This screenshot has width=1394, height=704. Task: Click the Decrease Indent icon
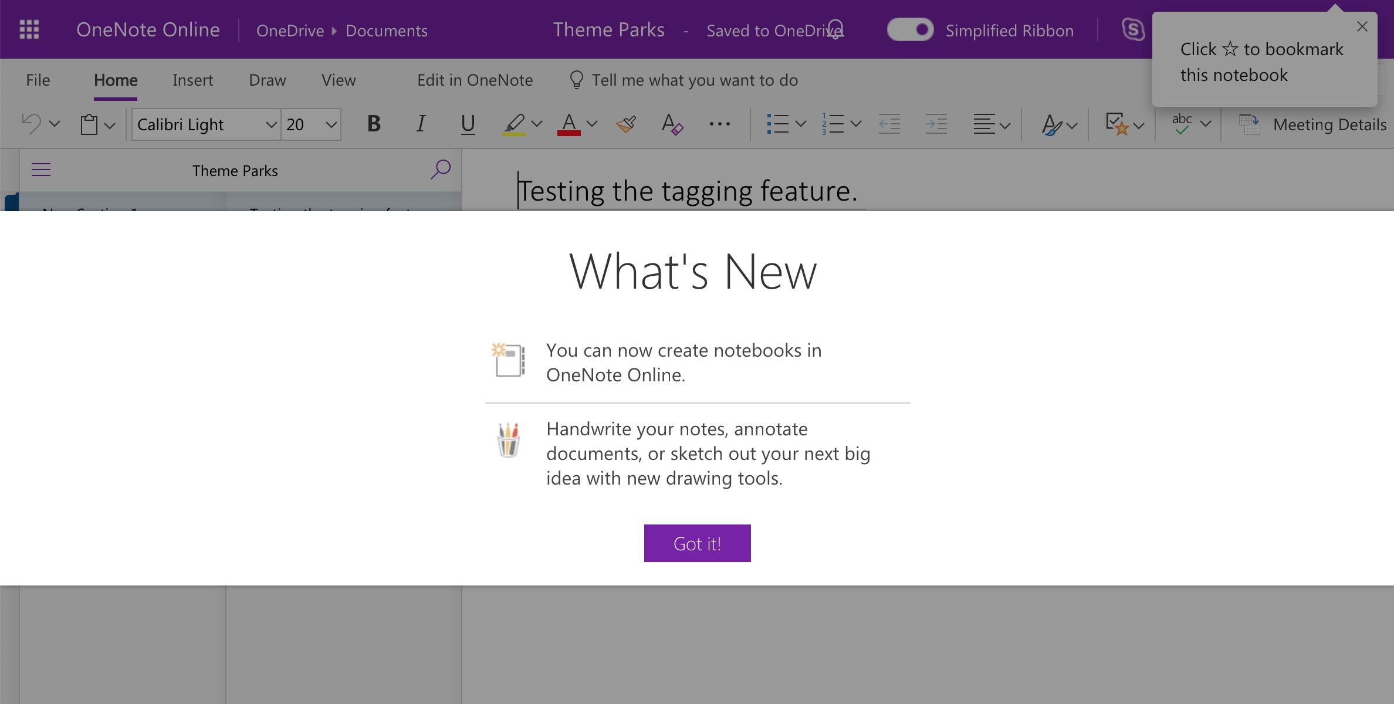click(x=889, y=124)
